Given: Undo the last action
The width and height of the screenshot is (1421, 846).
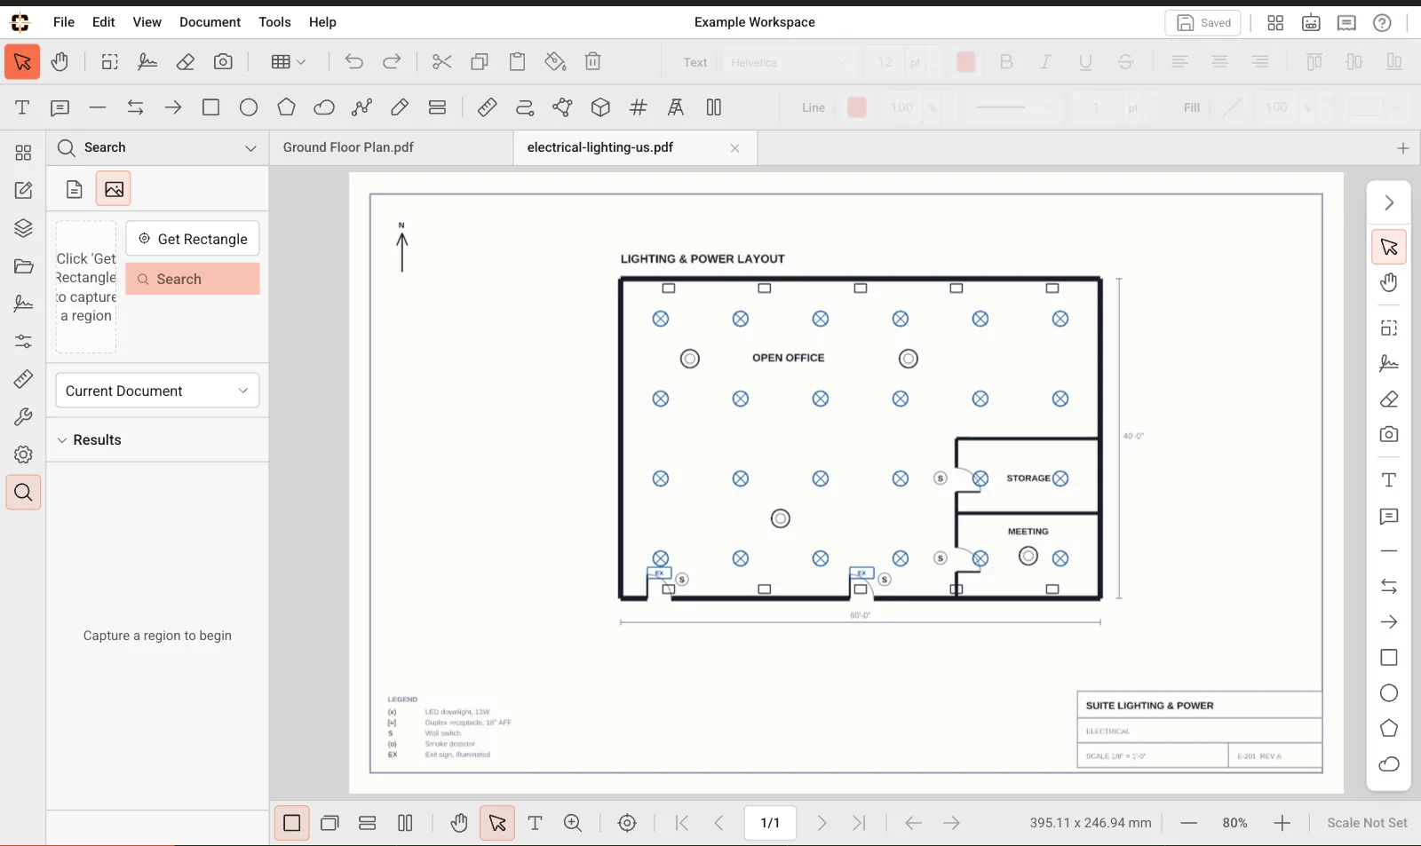Looking at the screenshot, I should 354,62.
